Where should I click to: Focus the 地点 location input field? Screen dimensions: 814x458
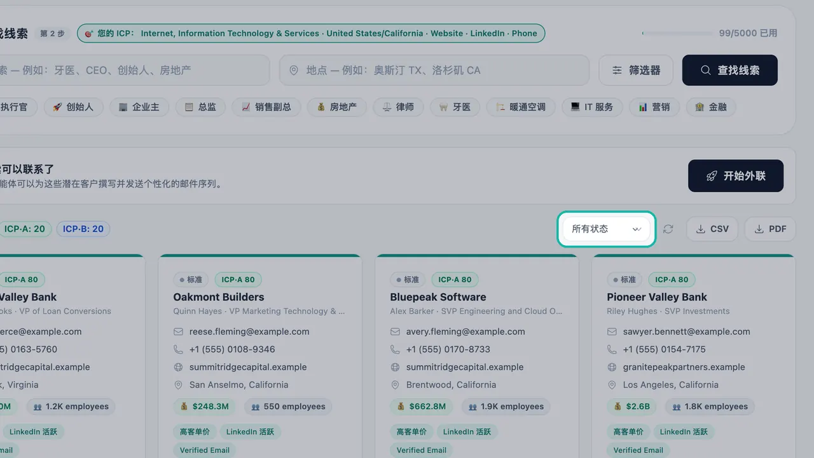(434, 70)
